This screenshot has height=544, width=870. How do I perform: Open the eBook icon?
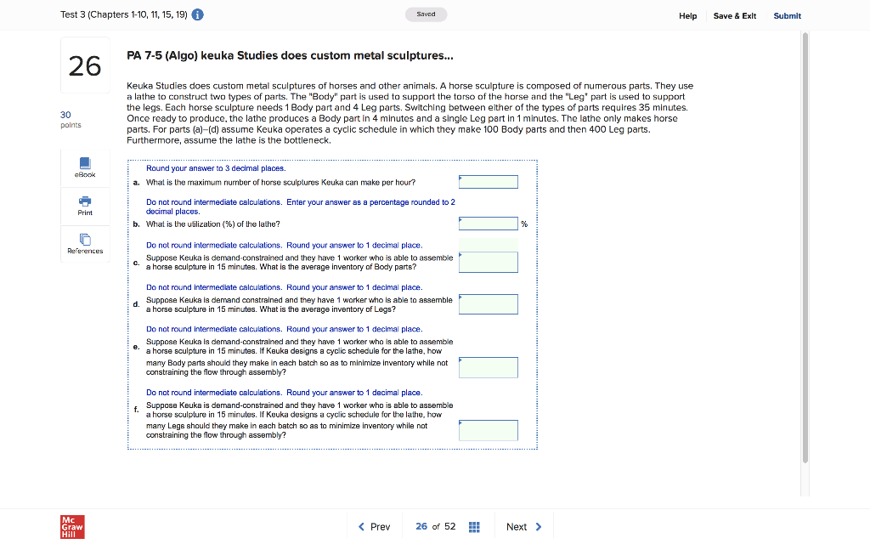pyautogui.click(x=85, y=162)
